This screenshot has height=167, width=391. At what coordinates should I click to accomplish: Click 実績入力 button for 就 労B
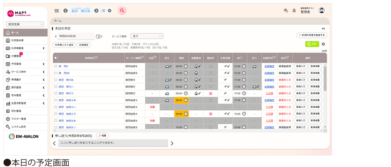click(x=300, y=67)
